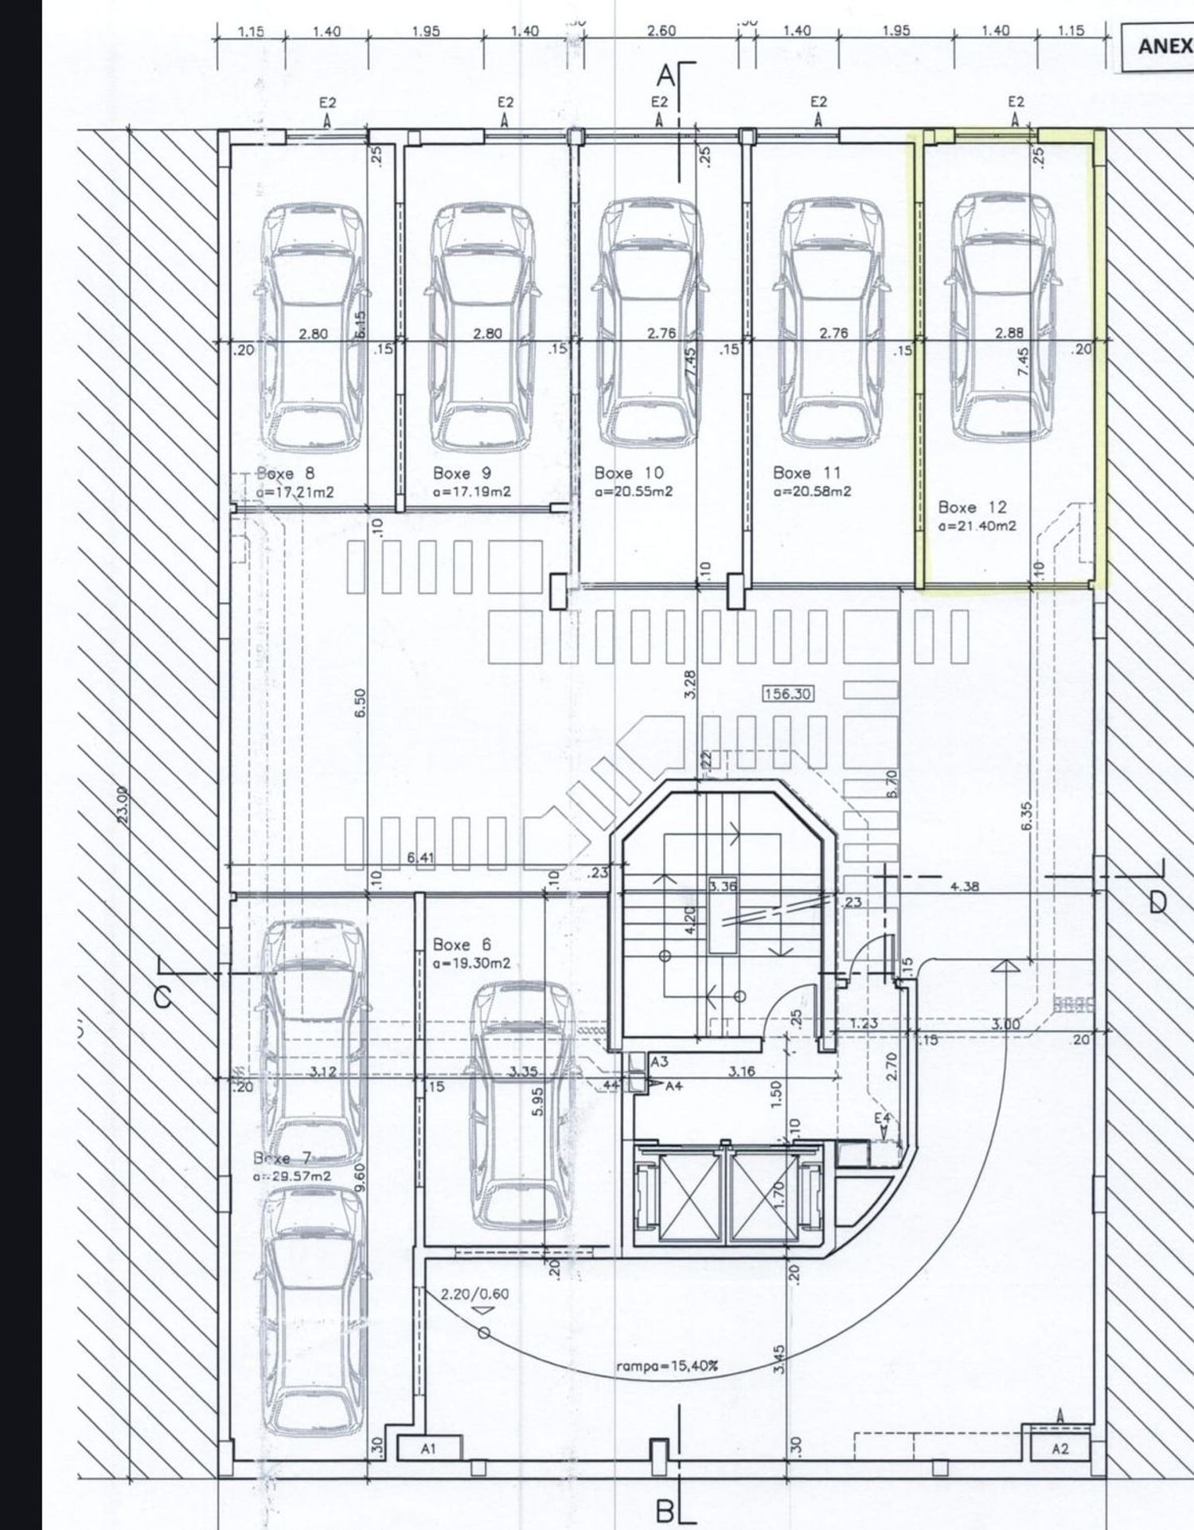Click the car drawing in Boxe 11
Image resolution: width=1194 pixels, height=1530 pixels.
tap(832, 323)
